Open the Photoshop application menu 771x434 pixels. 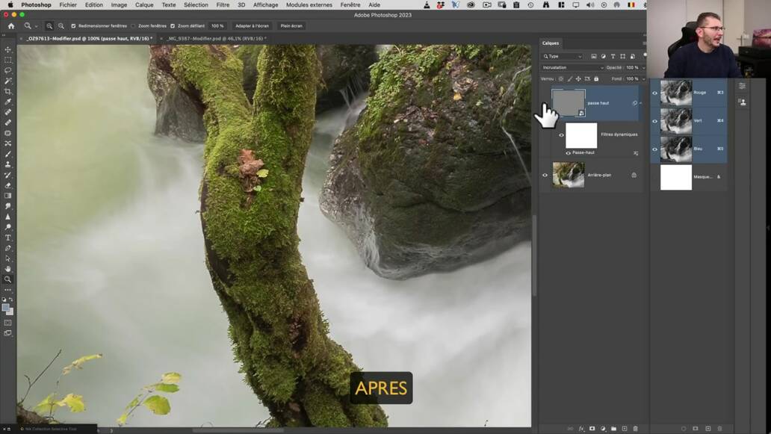point(36,5)
